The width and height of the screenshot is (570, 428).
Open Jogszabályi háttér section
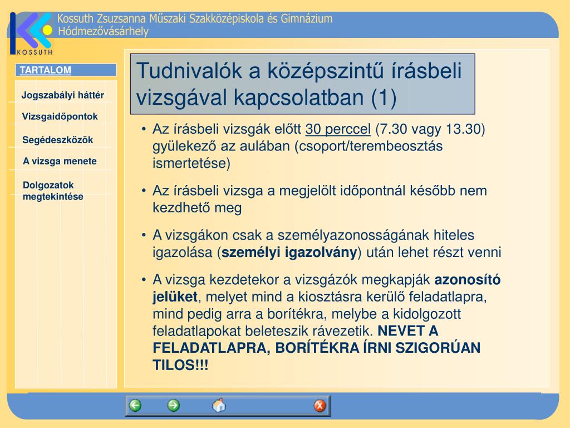tap(63, 95)
